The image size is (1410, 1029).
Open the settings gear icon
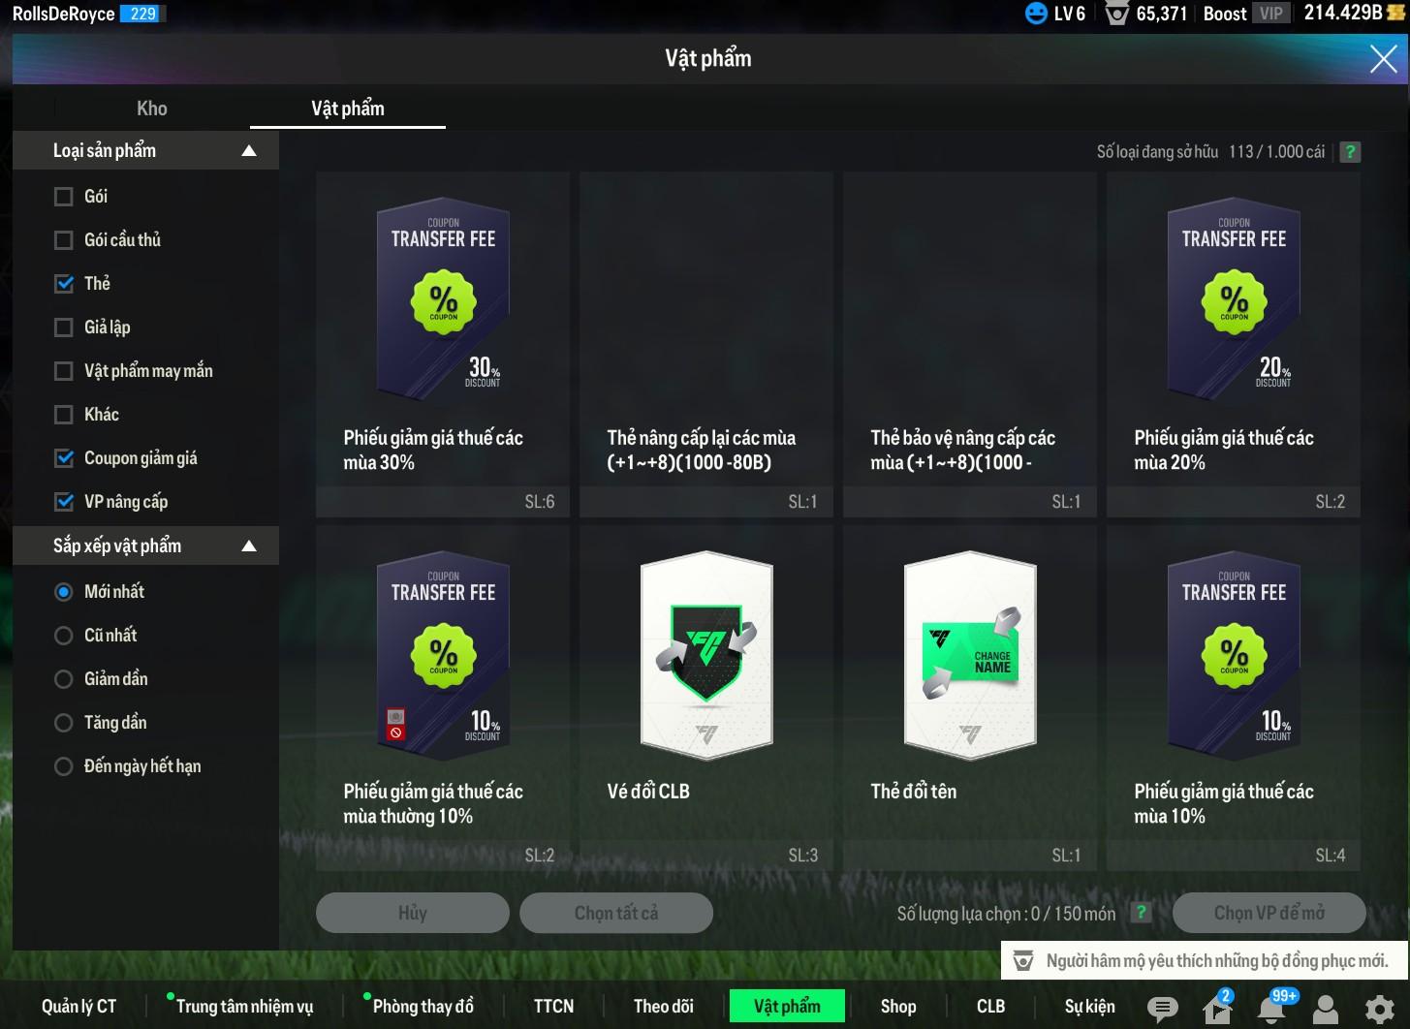tap(1379, 1009)
